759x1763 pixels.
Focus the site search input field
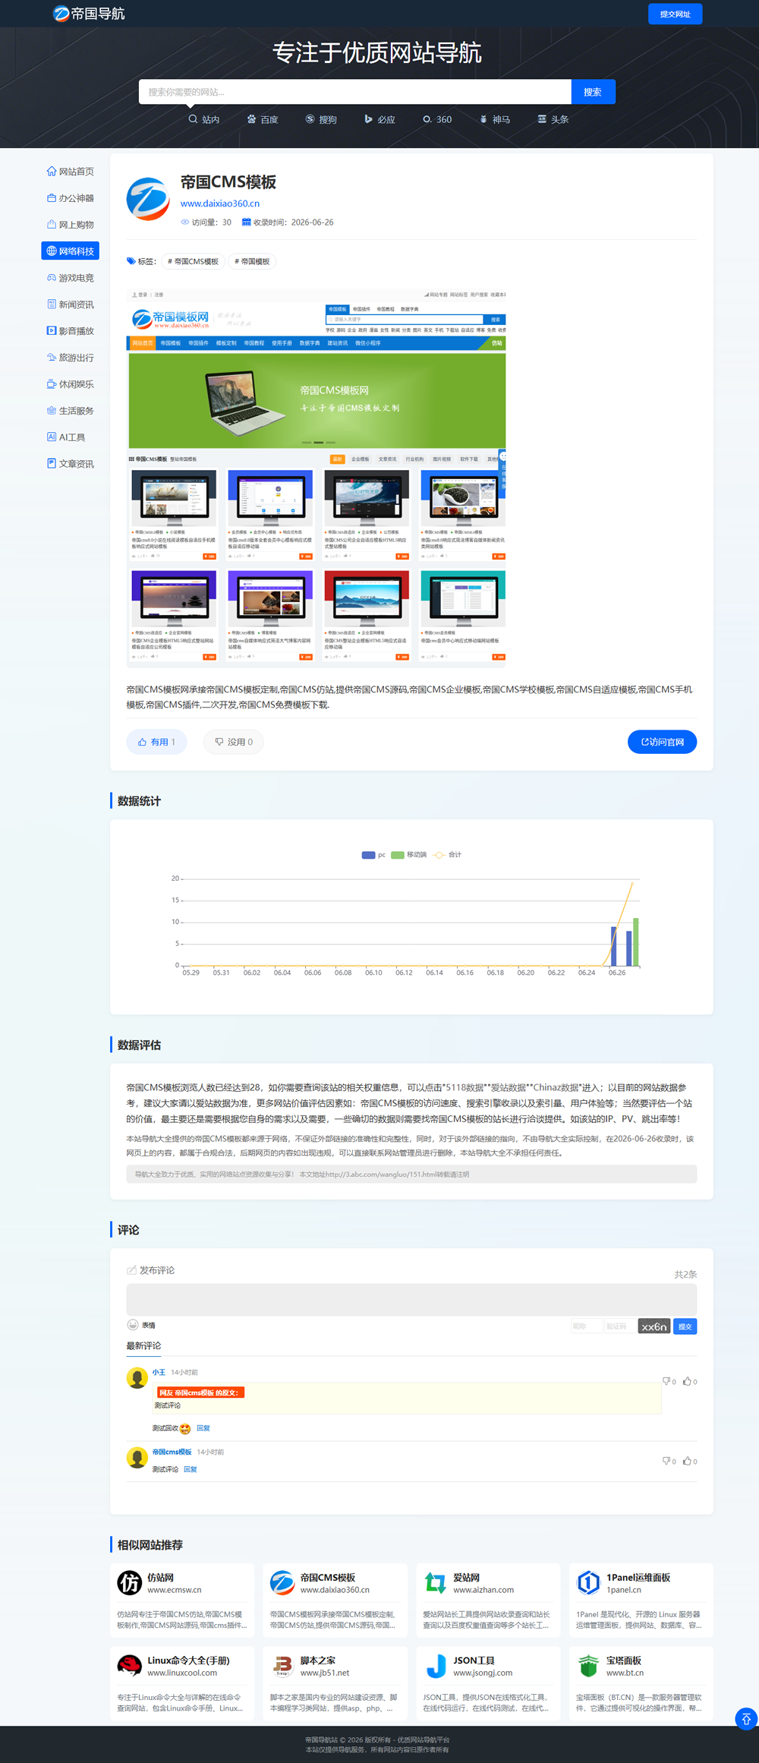354,92
